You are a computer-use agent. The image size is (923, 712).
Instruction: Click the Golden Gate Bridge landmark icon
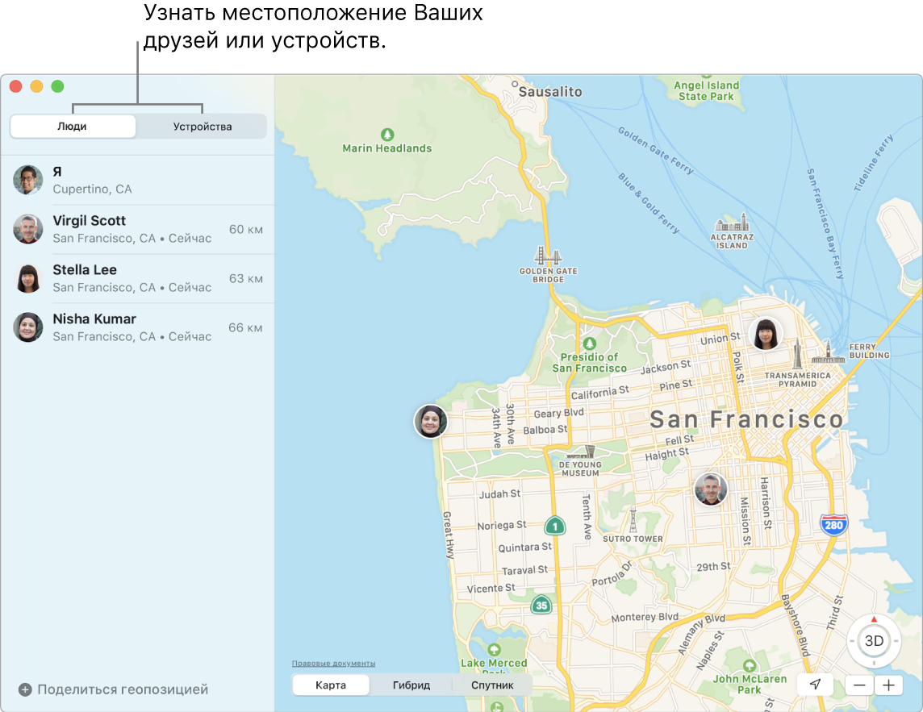pyautogui.click(x=549, y=257)
